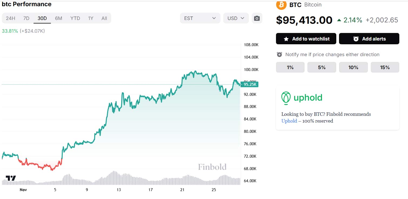408x199 pixels.
Task: Click the alarm clock icon in Add alerts
Action: pos(356,39)
